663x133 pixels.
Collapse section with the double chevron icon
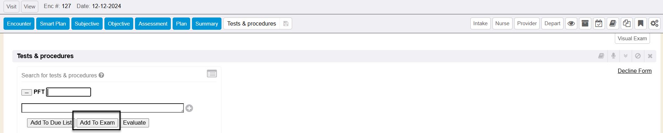pyautogui.click(x=626, y=56)
